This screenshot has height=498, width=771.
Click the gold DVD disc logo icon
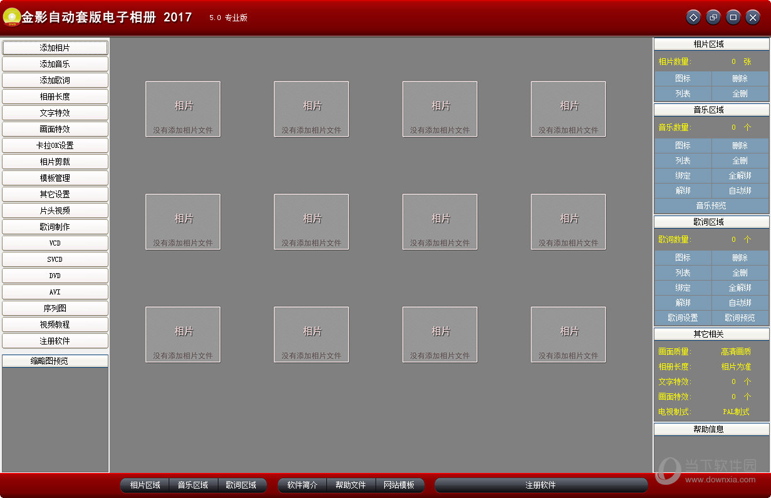(x=11, y=18)
